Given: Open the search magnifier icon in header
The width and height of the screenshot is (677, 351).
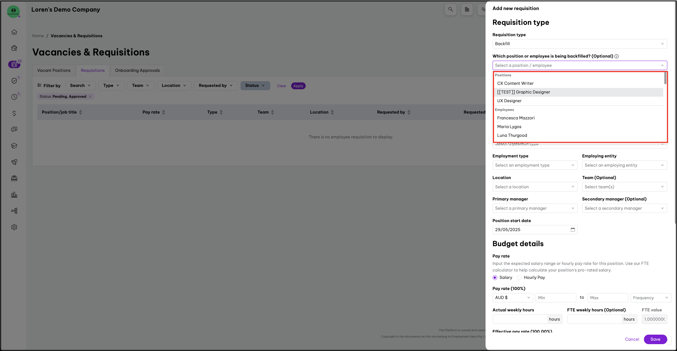Looking at the screenshot, I should (450, 10).
